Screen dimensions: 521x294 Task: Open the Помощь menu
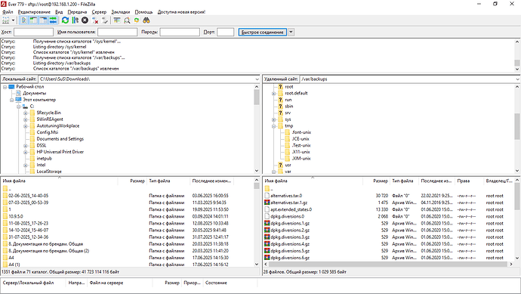pyautogui.click(x=143, y=12)
